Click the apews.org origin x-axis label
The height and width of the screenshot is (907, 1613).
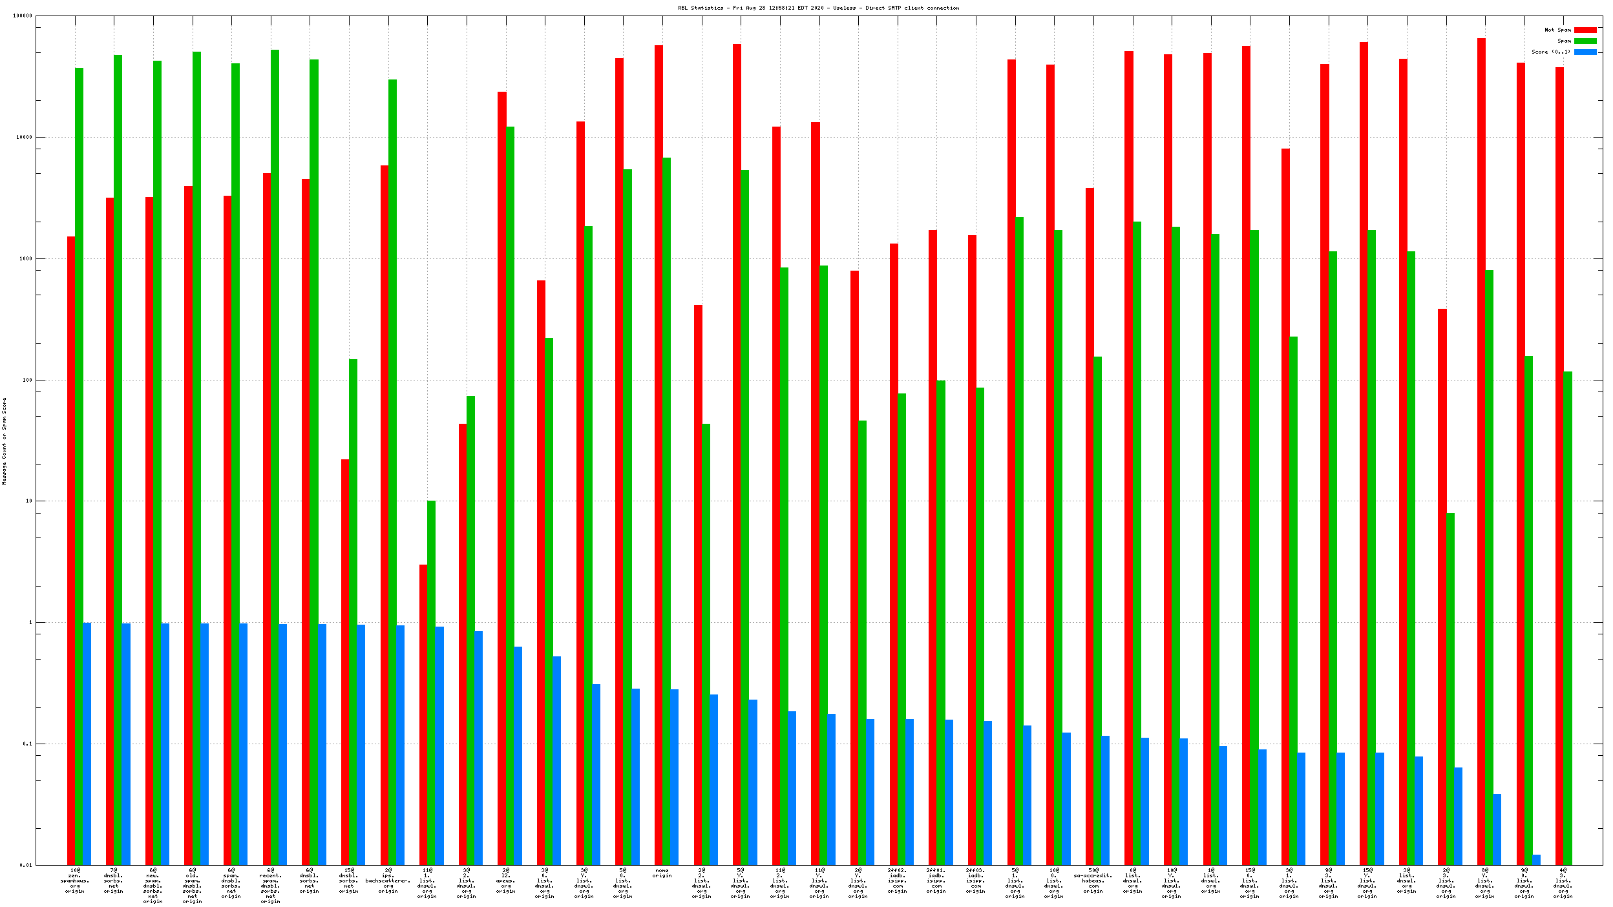click(x=505, y=881)
